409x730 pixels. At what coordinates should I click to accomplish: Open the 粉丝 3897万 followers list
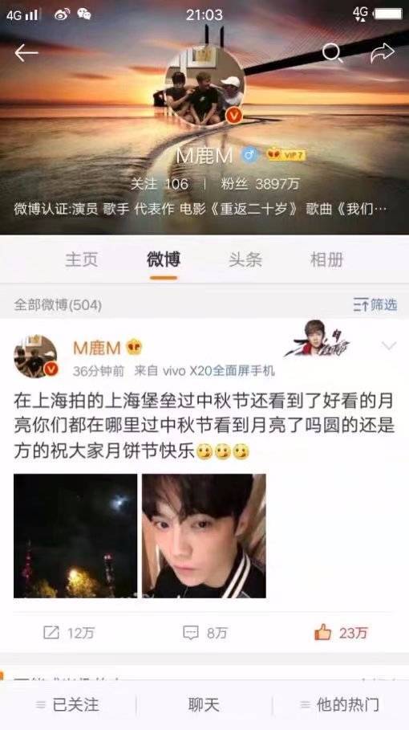261,184
